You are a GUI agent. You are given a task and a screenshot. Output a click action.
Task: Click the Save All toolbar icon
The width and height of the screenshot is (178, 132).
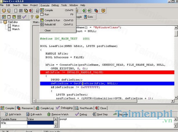(x=26, y=11)
